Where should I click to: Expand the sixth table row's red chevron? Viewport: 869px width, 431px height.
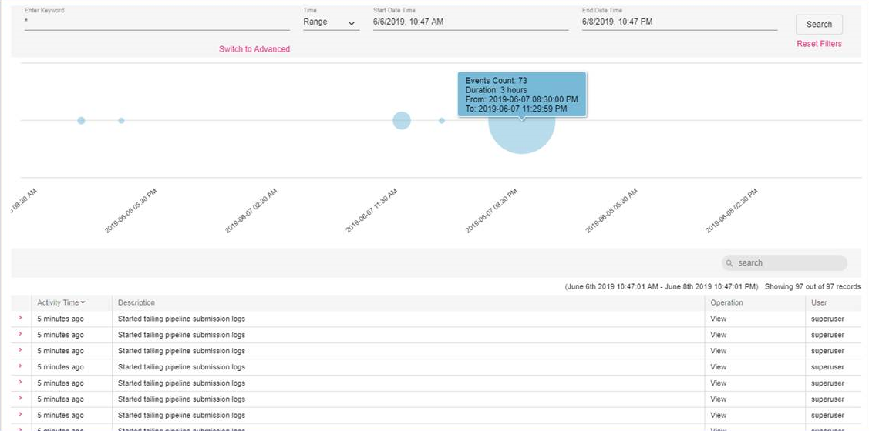click(21, 399)
